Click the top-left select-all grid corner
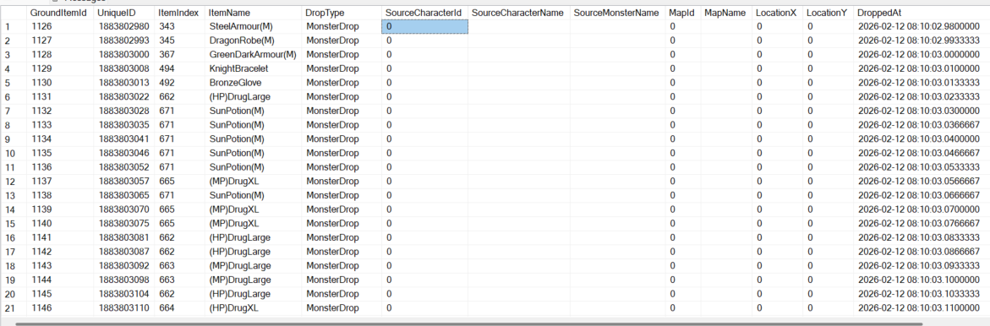Viewport: 990px width, 326px height. click(x=13, y=13)
